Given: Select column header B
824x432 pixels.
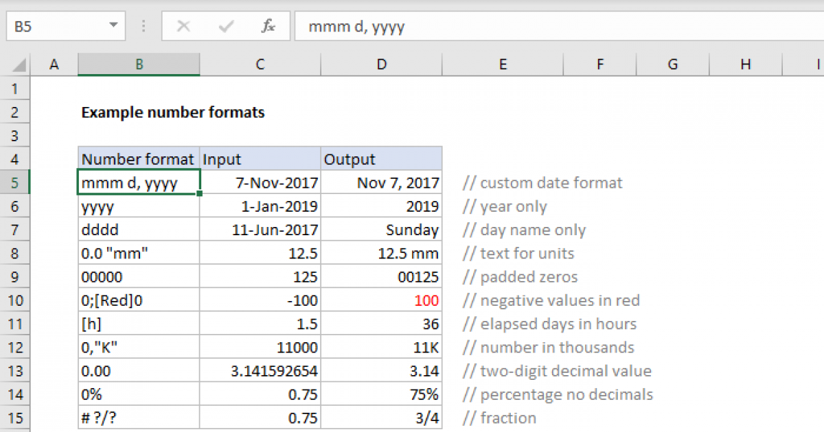Looking at the screenshot, I should click(139, 64).
